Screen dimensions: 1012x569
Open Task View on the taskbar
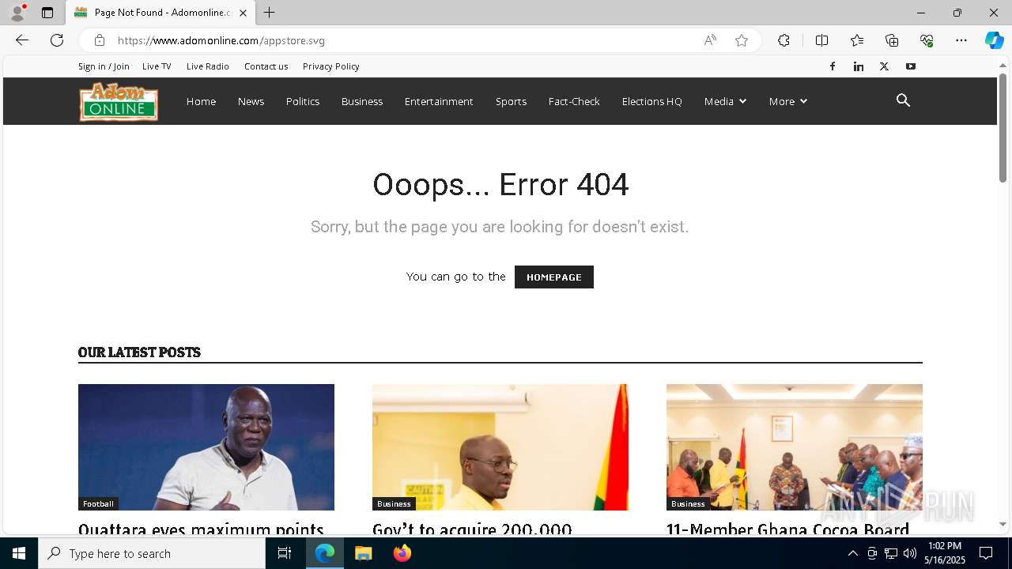(285, 553)
